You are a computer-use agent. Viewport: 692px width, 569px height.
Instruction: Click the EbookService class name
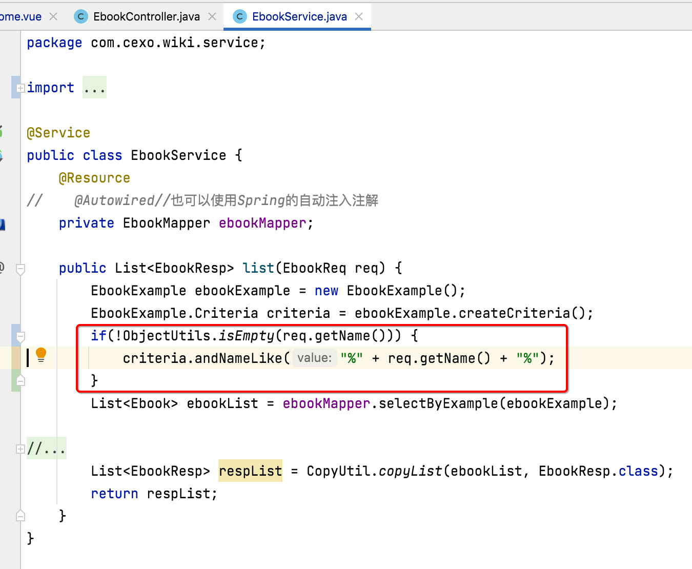(x=178, y=155)
